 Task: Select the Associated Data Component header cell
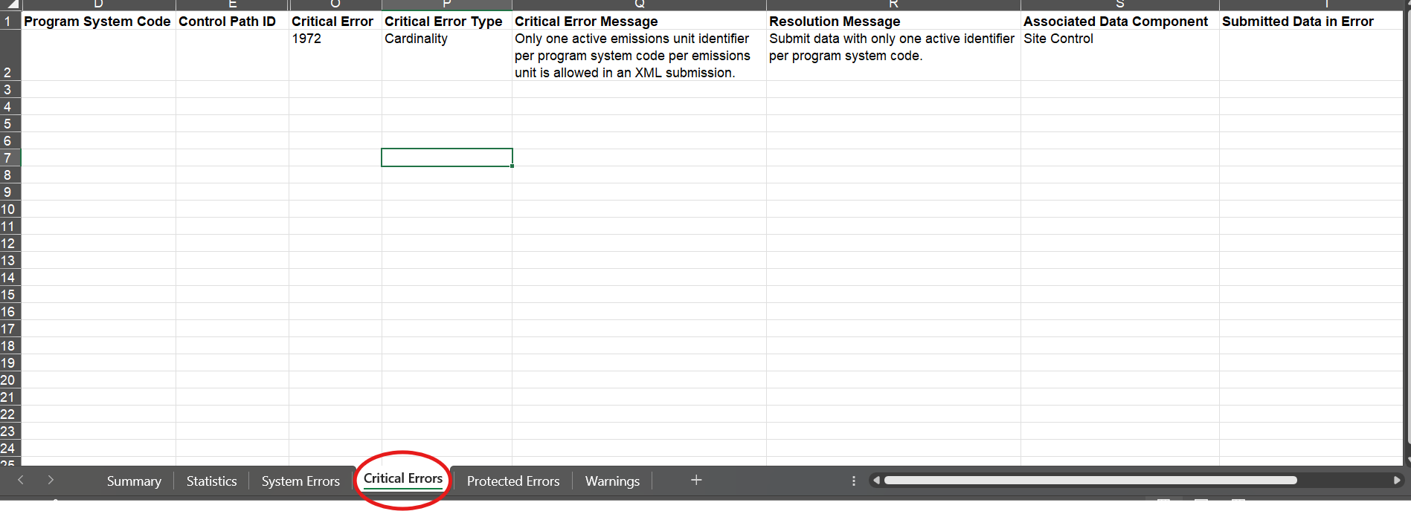pyautogui.click(x=1119, y=22)
